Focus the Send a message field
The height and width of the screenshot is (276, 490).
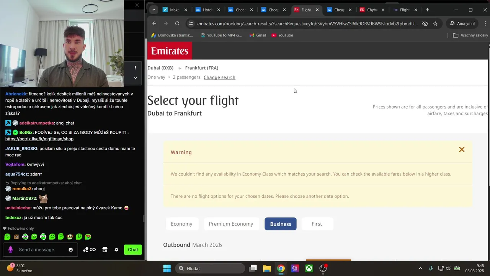tap(40, 250)
